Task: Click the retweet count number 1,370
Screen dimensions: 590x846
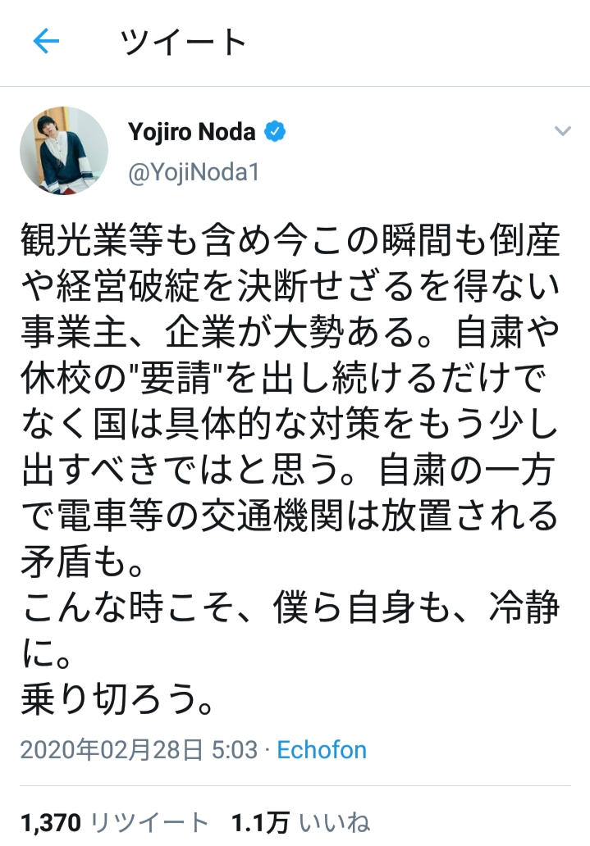Action: tap(51, 823)
